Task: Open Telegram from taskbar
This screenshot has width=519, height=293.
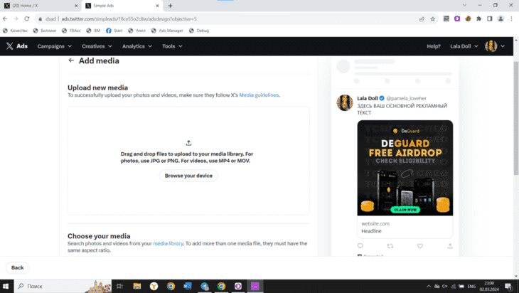Action: click(205, 286)
